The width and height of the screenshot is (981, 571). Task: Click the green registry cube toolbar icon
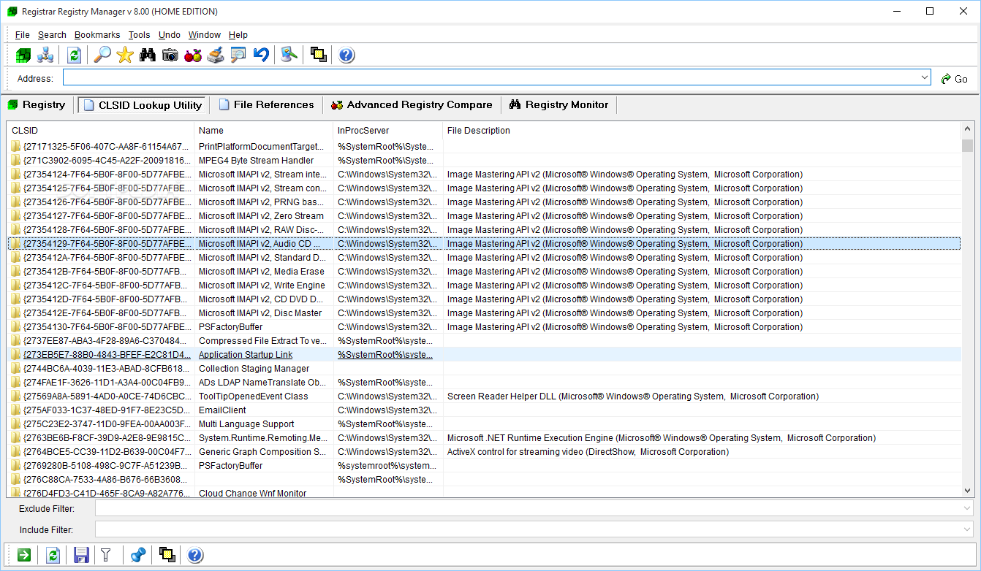[x=23, y=55]
